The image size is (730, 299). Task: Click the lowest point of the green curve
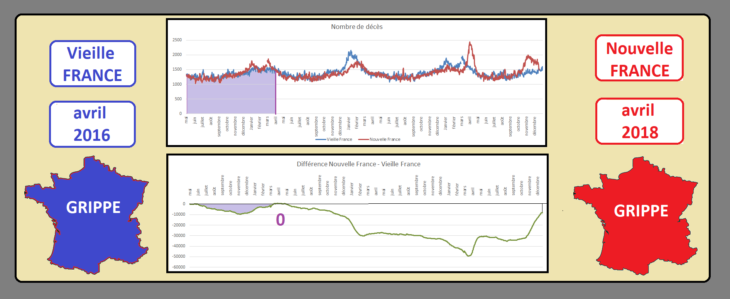[469, 256]
